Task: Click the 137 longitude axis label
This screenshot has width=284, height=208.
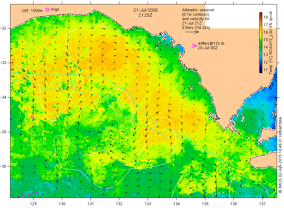Action: point(262,204)
